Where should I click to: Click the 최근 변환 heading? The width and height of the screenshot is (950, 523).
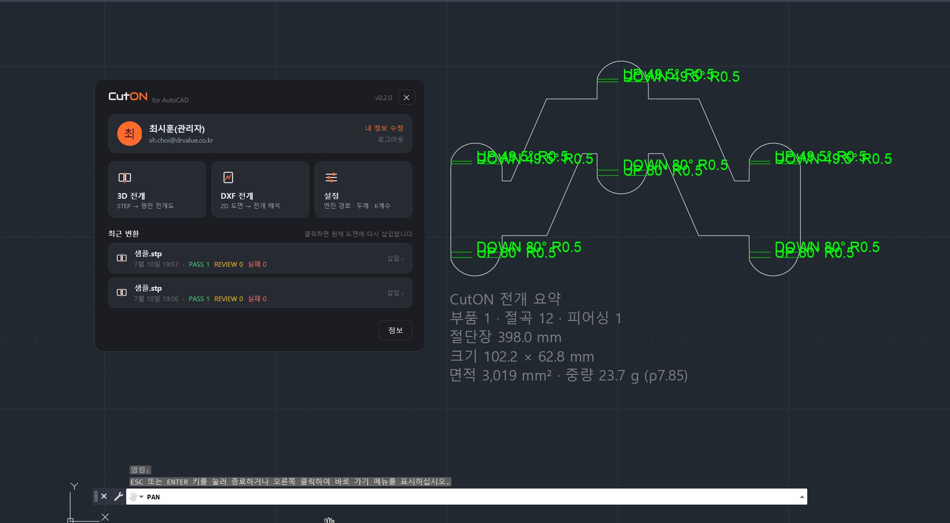124,234
